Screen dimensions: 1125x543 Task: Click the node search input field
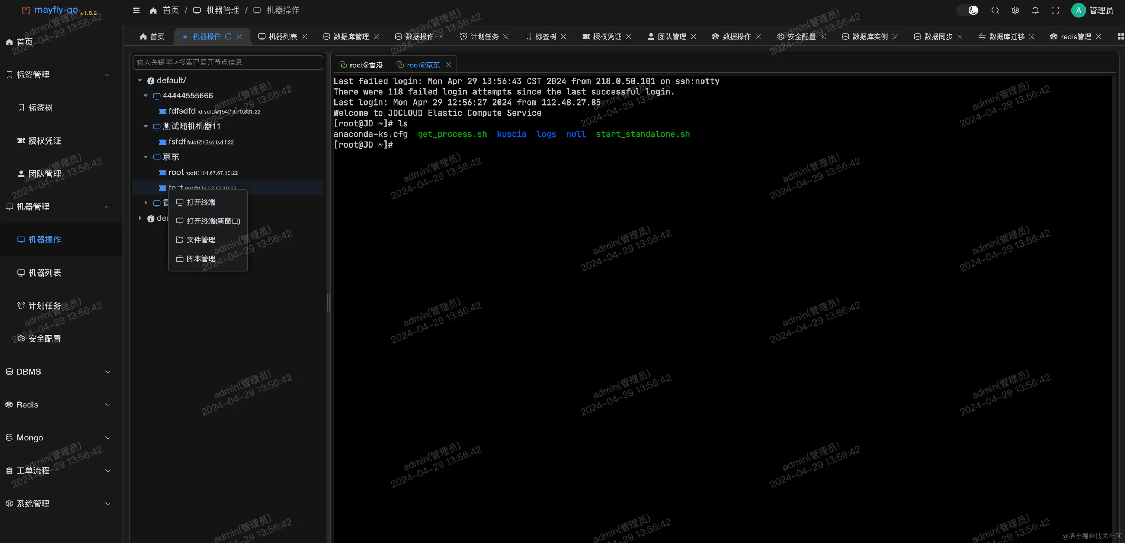pyautogui.click(x=228, y=62)
